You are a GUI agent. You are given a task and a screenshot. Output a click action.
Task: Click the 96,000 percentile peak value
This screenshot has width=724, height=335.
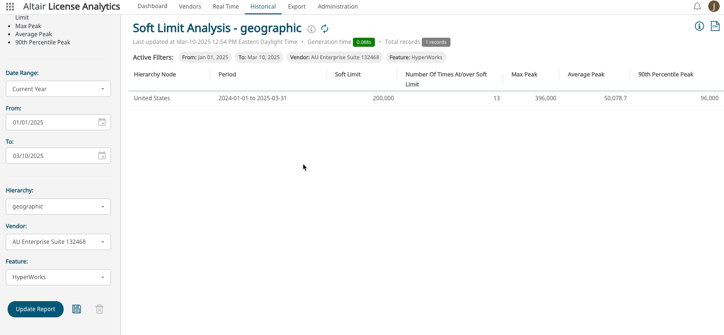click(x=710, y=98)
